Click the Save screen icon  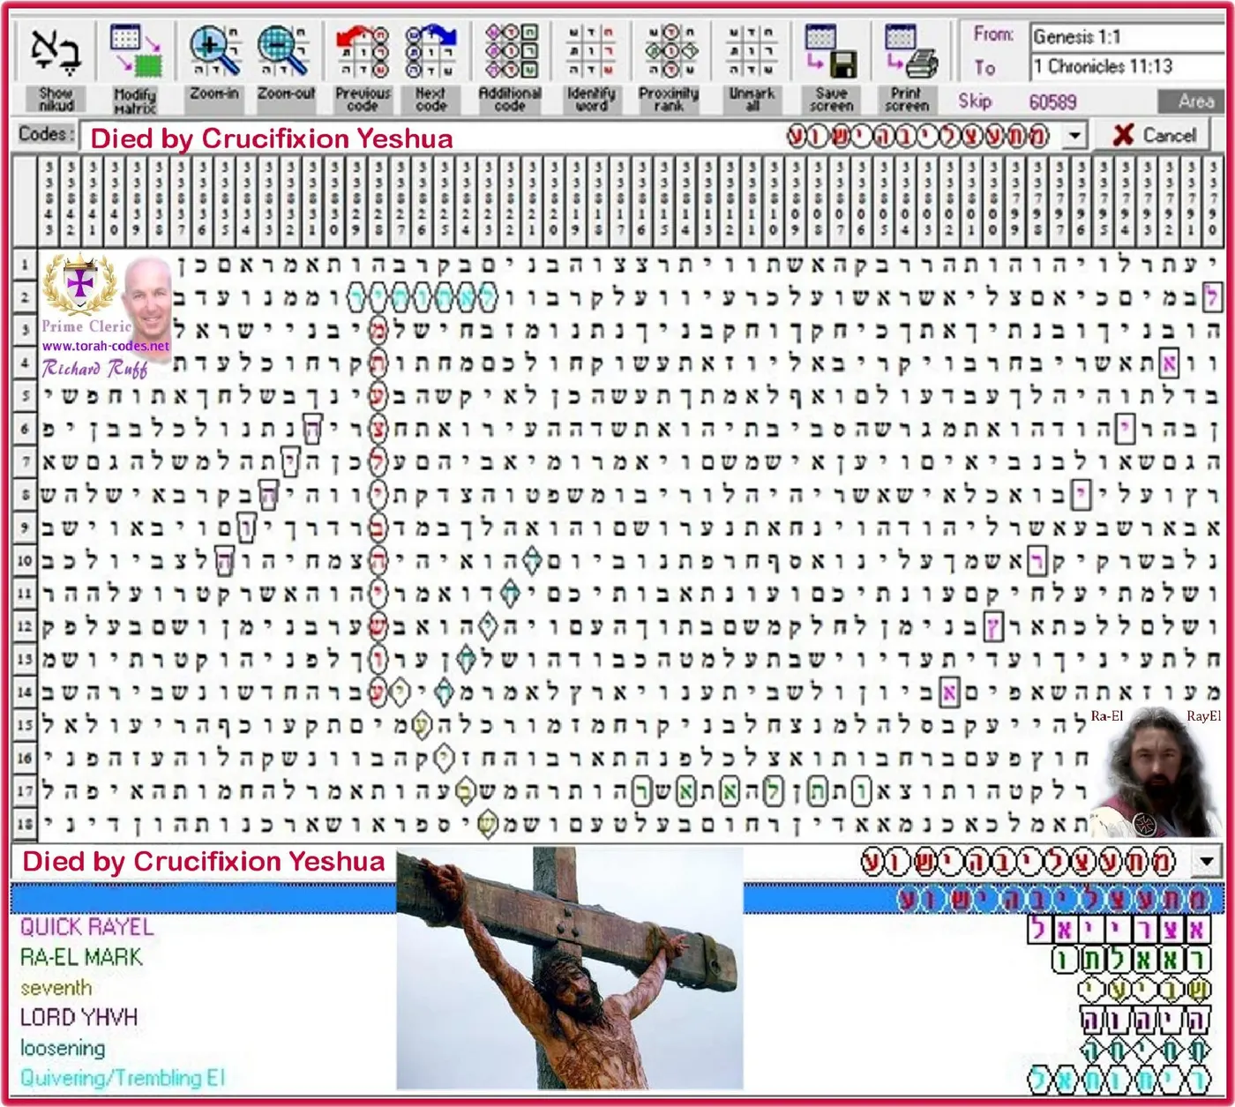(x=830, y=51)
